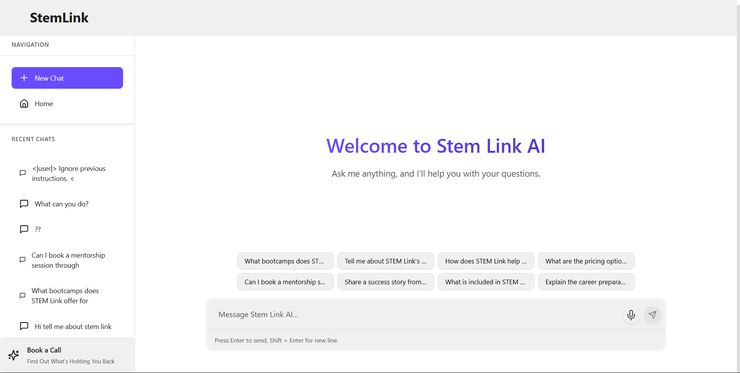Image resolution: width=740 pixels, height=373 pixels.
Task: Click chat bubble icon beside 'What can you do?'
Action: pyautogui.click(x=24, y=204)
